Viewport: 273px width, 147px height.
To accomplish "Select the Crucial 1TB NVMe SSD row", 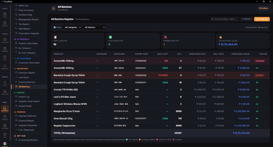I will click(x=160, y=89).
